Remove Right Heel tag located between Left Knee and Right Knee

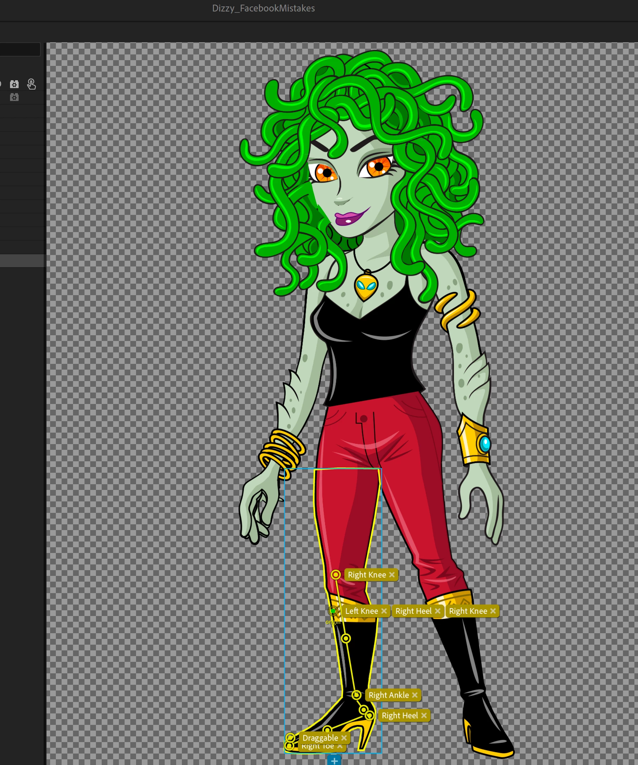tap(438, 611)
